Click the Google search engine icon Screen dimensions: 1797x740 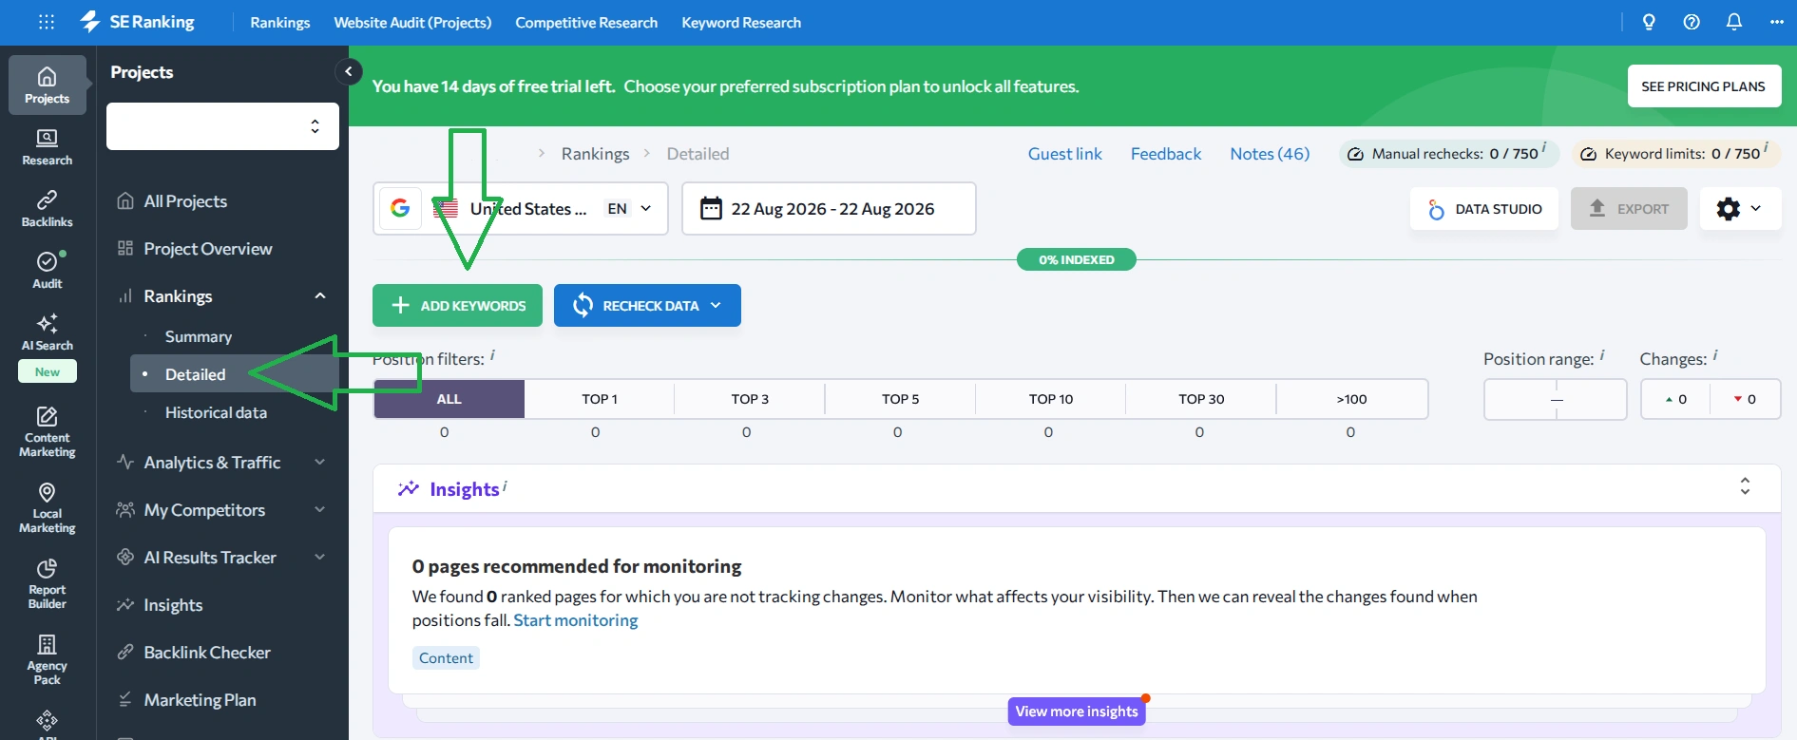coord(400,208)
